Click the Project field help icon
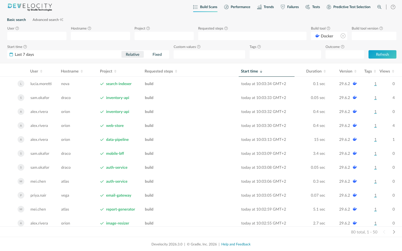402x251 pixels. tap(148, 28)
